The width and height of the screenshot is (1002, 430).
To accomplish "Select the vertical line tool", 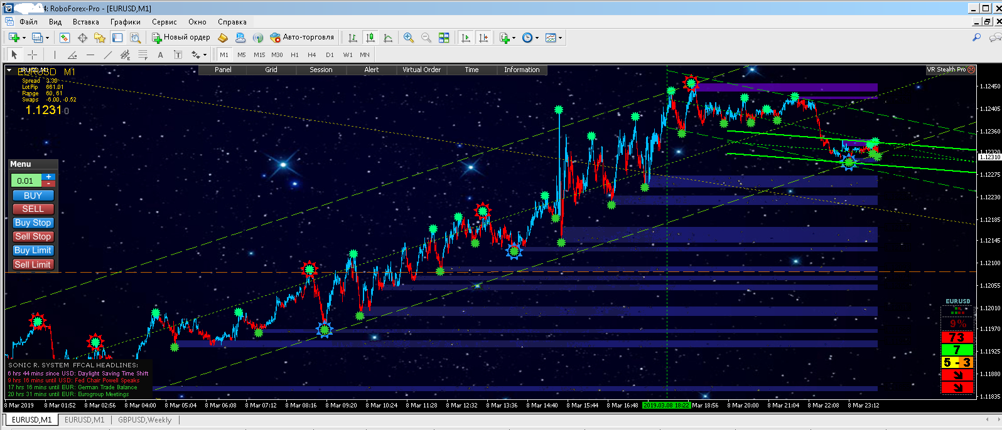I will click(55, 55).
